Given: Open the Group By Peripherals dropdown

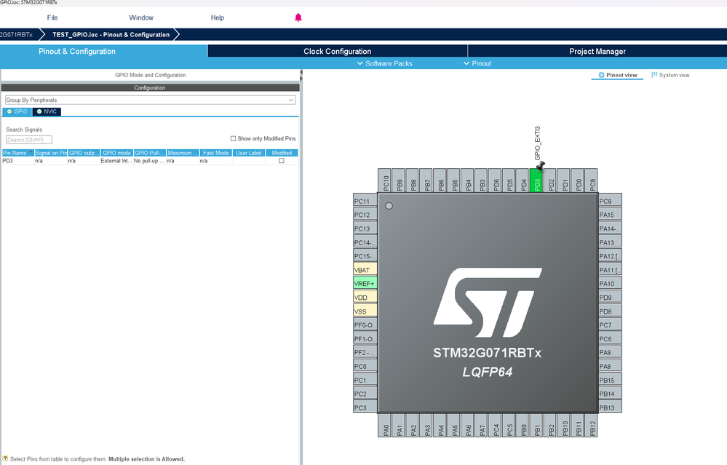Looking at the screenshot, I should [x=150, y=100].
